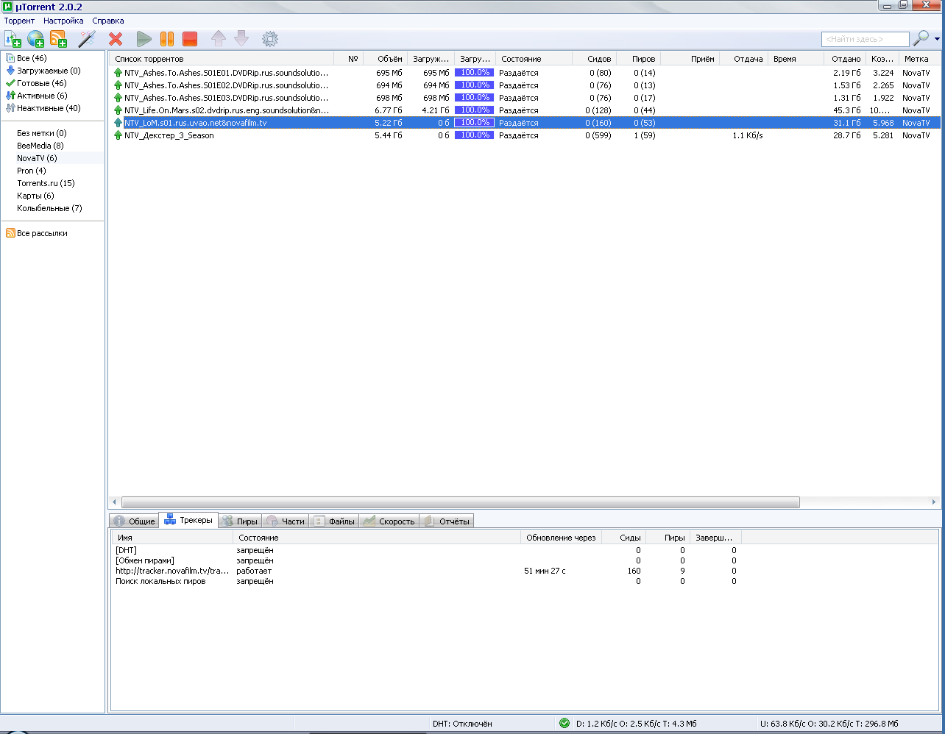Select Загружаемые (0) category
This screenshot has width=945, height=734.
(x=49, y=71)
